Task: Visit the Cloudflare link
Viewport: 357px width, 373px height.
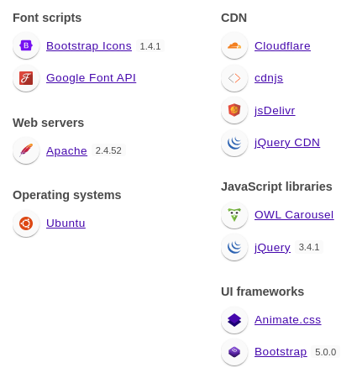Action: pyautogui.click(x=282, y=46)
